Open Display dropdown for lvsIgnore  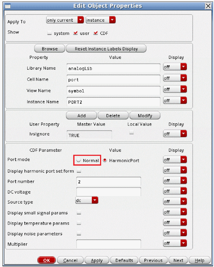175,134
